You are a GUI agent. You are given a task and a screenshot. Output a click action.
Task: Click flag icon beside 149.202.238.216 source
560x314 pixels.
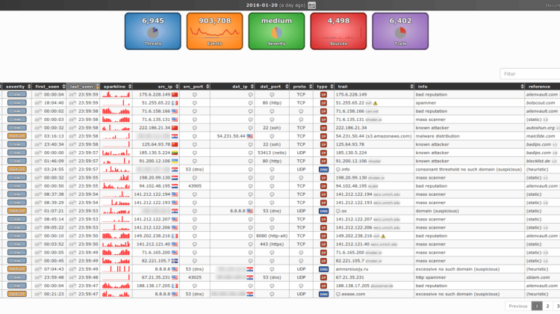pyautogui.click(x=175, y=236)
